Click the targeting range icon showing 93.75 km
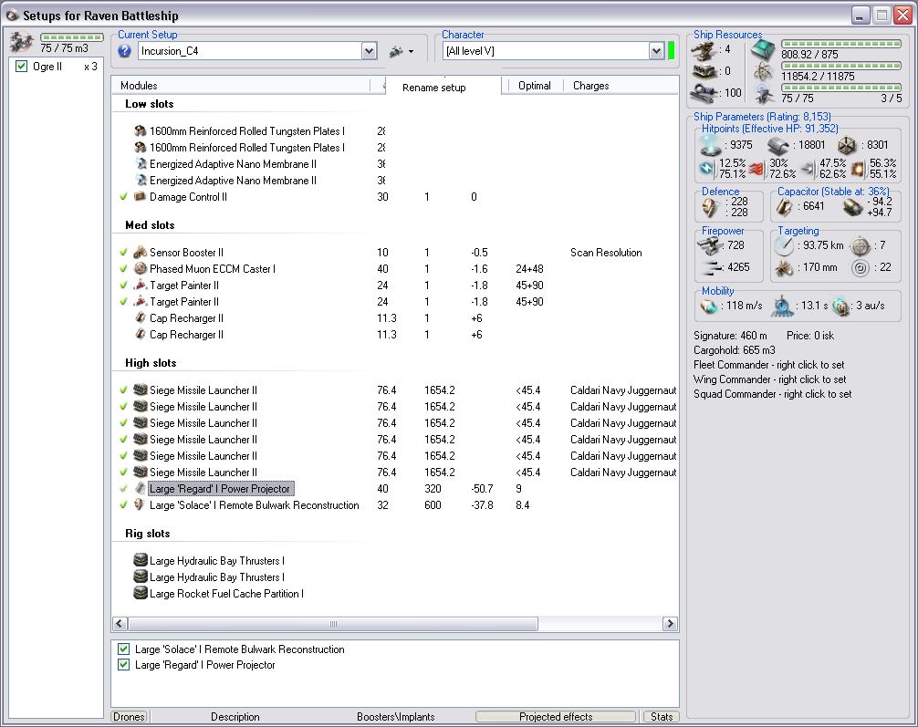 [x=783, y=246]
